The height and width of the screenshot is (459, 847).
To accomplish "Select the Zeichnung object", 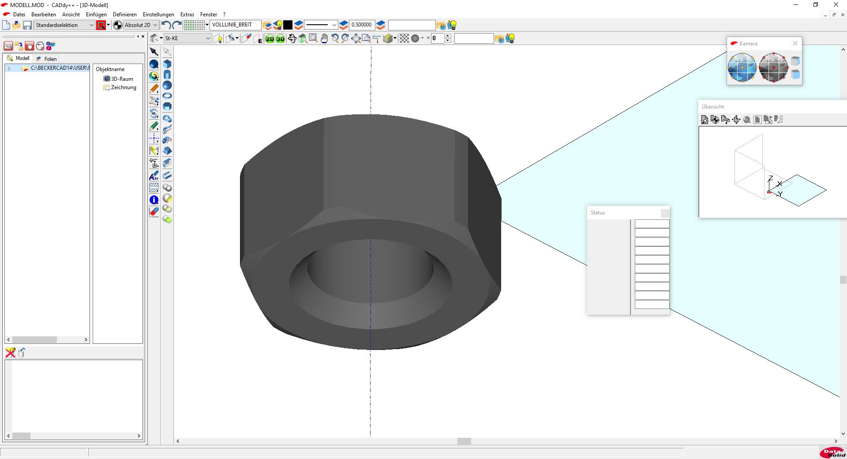I will pos(120,87).
